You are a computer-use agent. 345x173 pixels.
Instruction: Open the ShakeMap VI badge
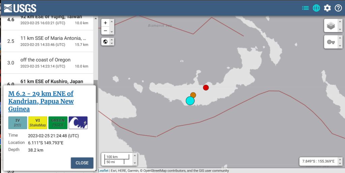[38, 123]
